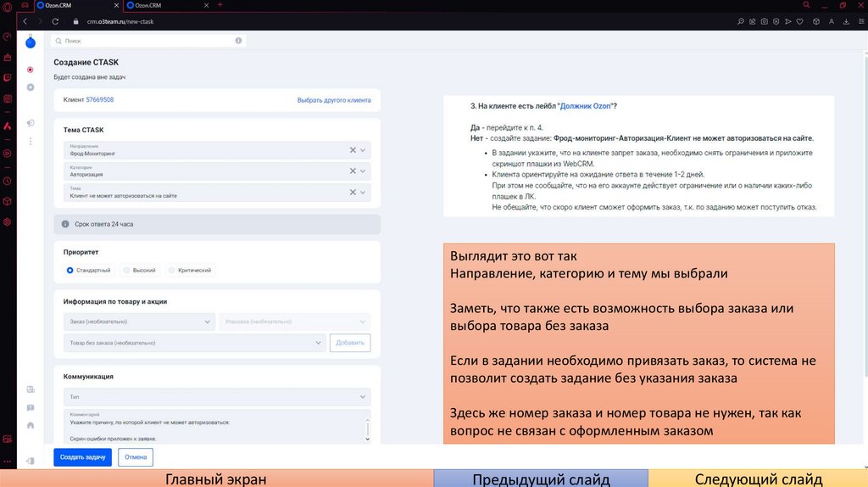Screen dimensions: 868x487
Task: Click the megaphone icon in CRM sidebar
Action: [31, 123]
